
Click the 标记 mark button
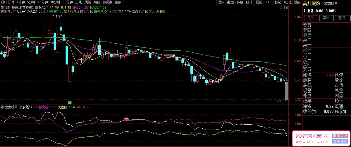pos(278,2)
